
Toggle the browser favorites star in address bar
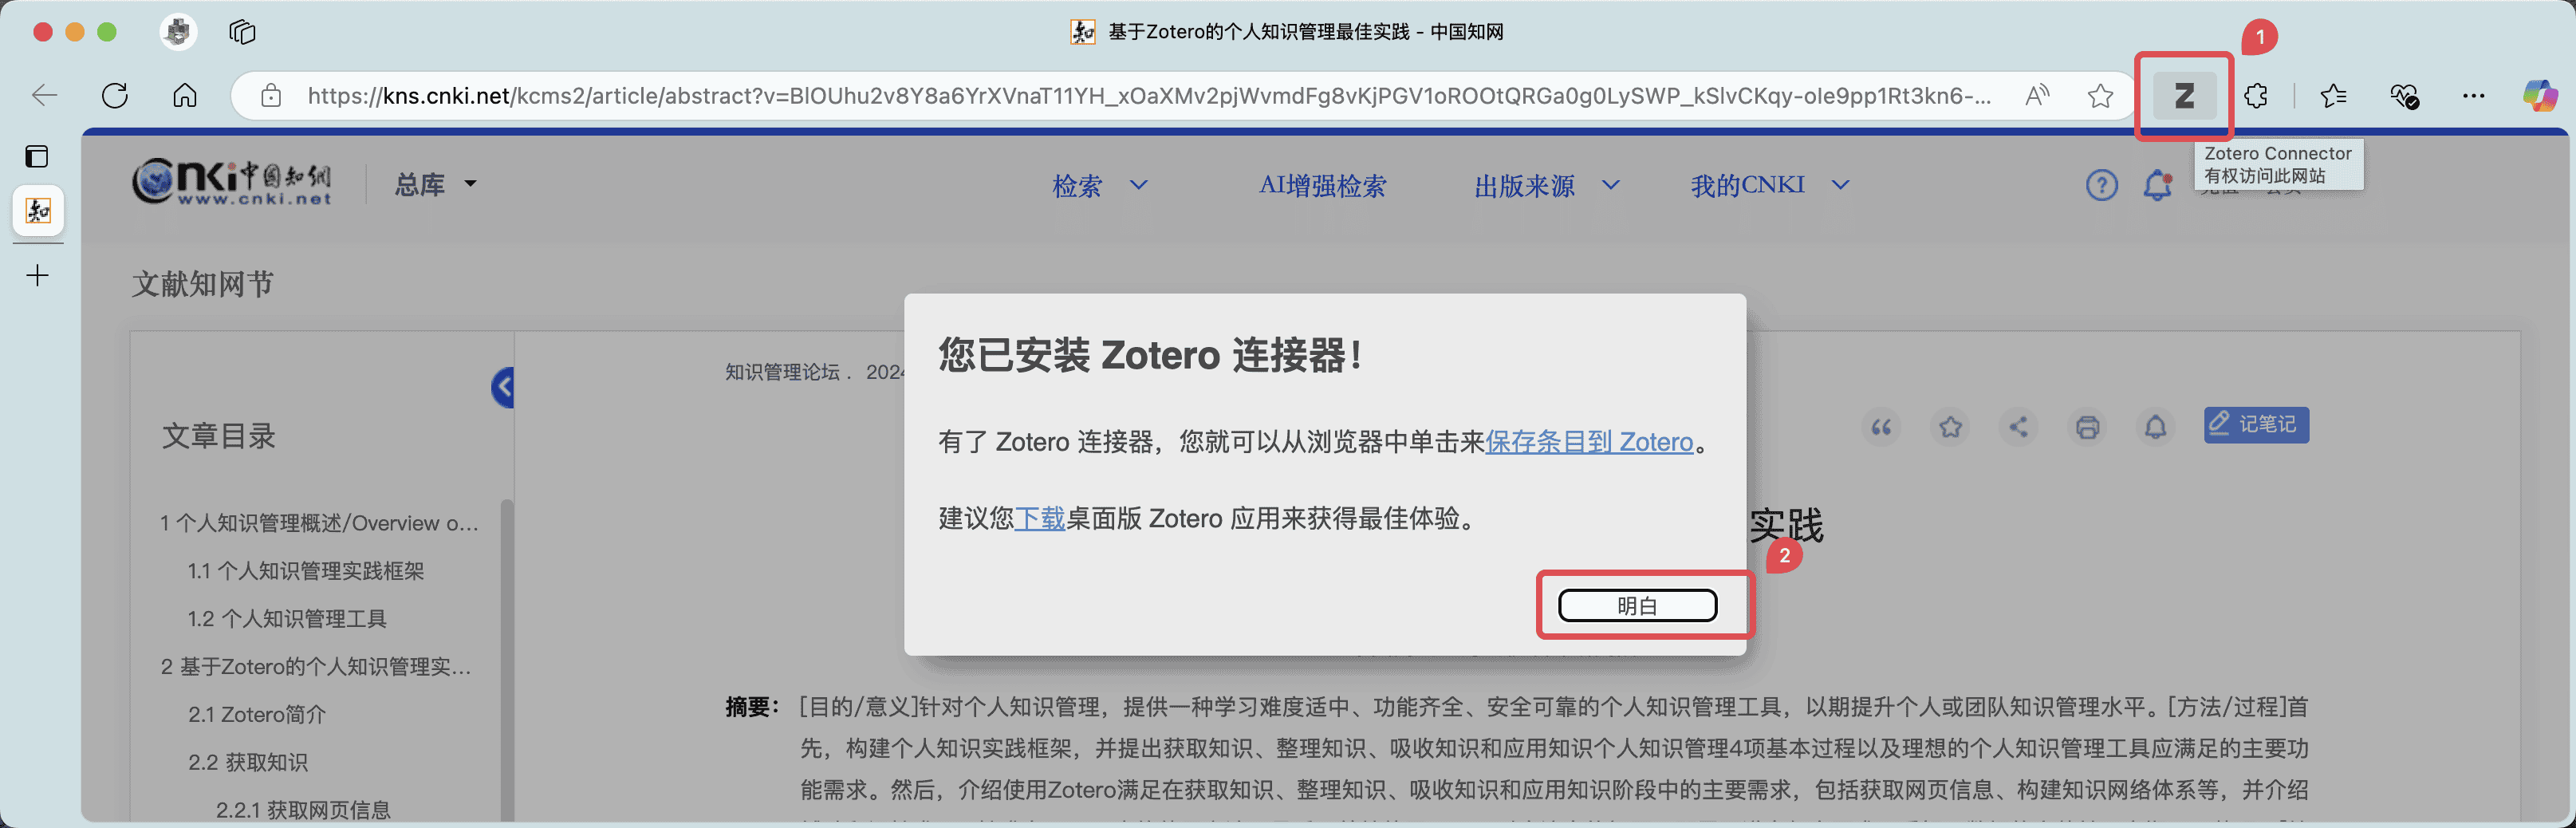tap(2100, 95)
